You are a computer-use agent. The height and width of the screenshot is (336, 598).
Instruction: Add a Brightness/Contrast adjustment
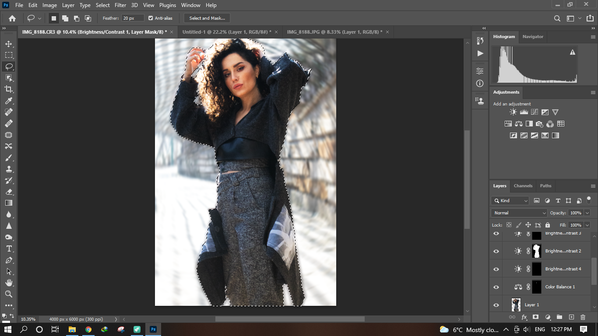[x=513, y=112]
